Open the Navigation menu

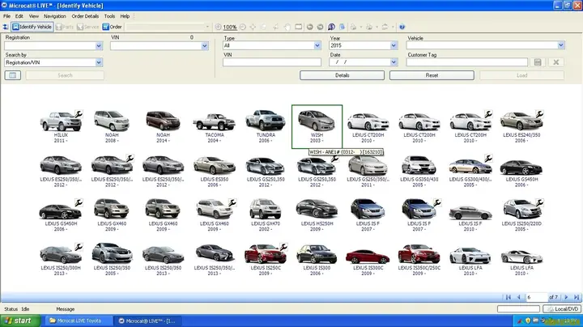point(55,16)
